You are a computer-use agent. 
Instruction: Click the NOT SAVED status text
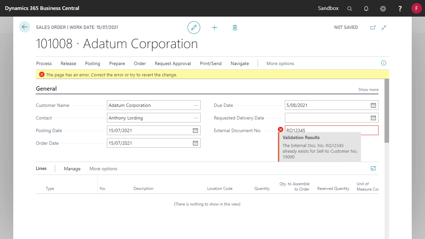pyautogui.click(x=346, y=28)
